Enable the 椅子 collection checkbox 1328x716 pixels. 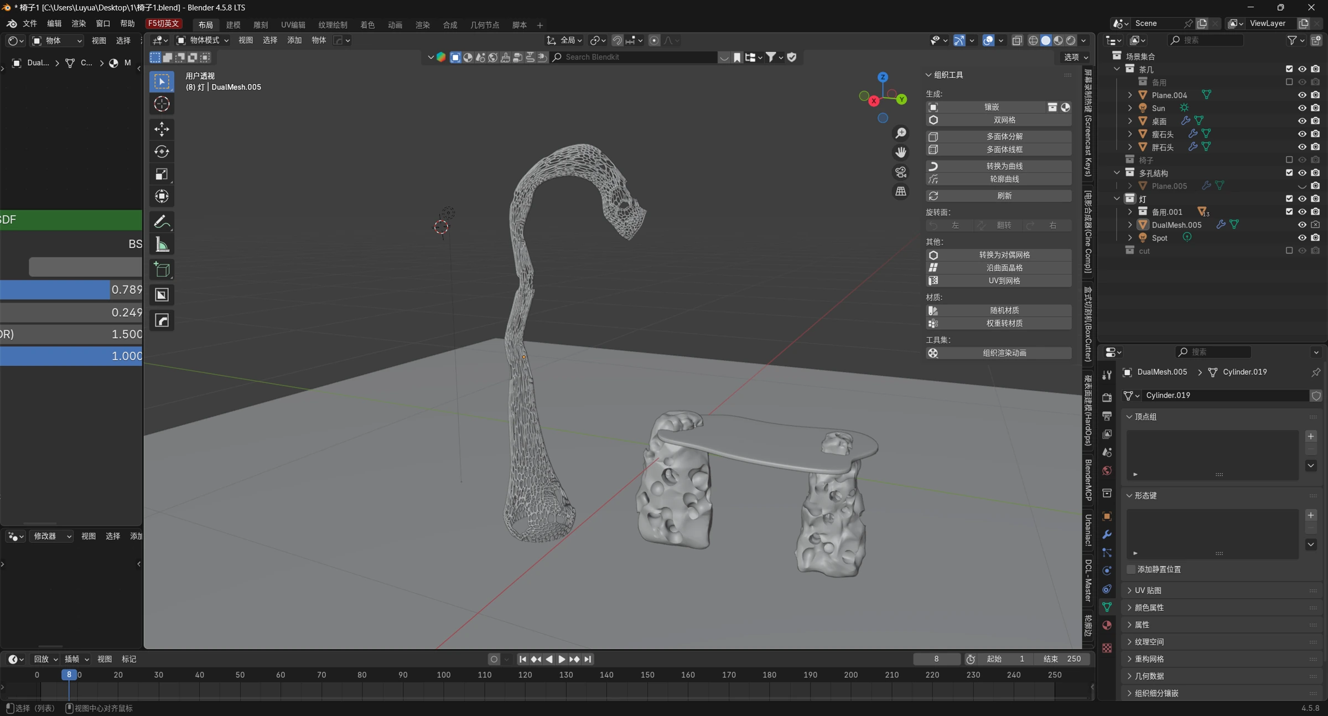[x=1289, y=160]
